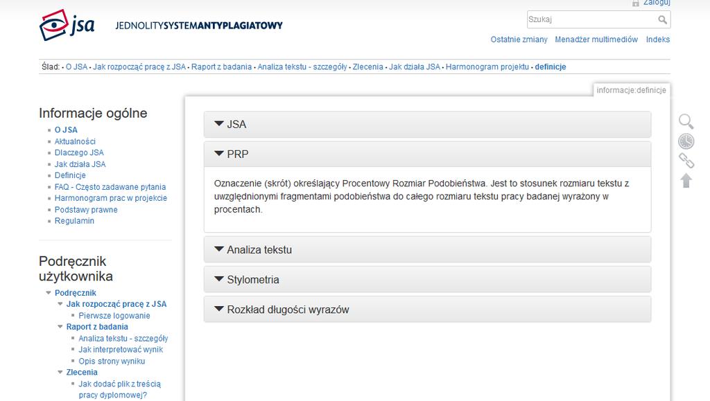The image size is (710, 401).
Task: Click the search magnifier in Szukaj box
Action: point(662,19)
